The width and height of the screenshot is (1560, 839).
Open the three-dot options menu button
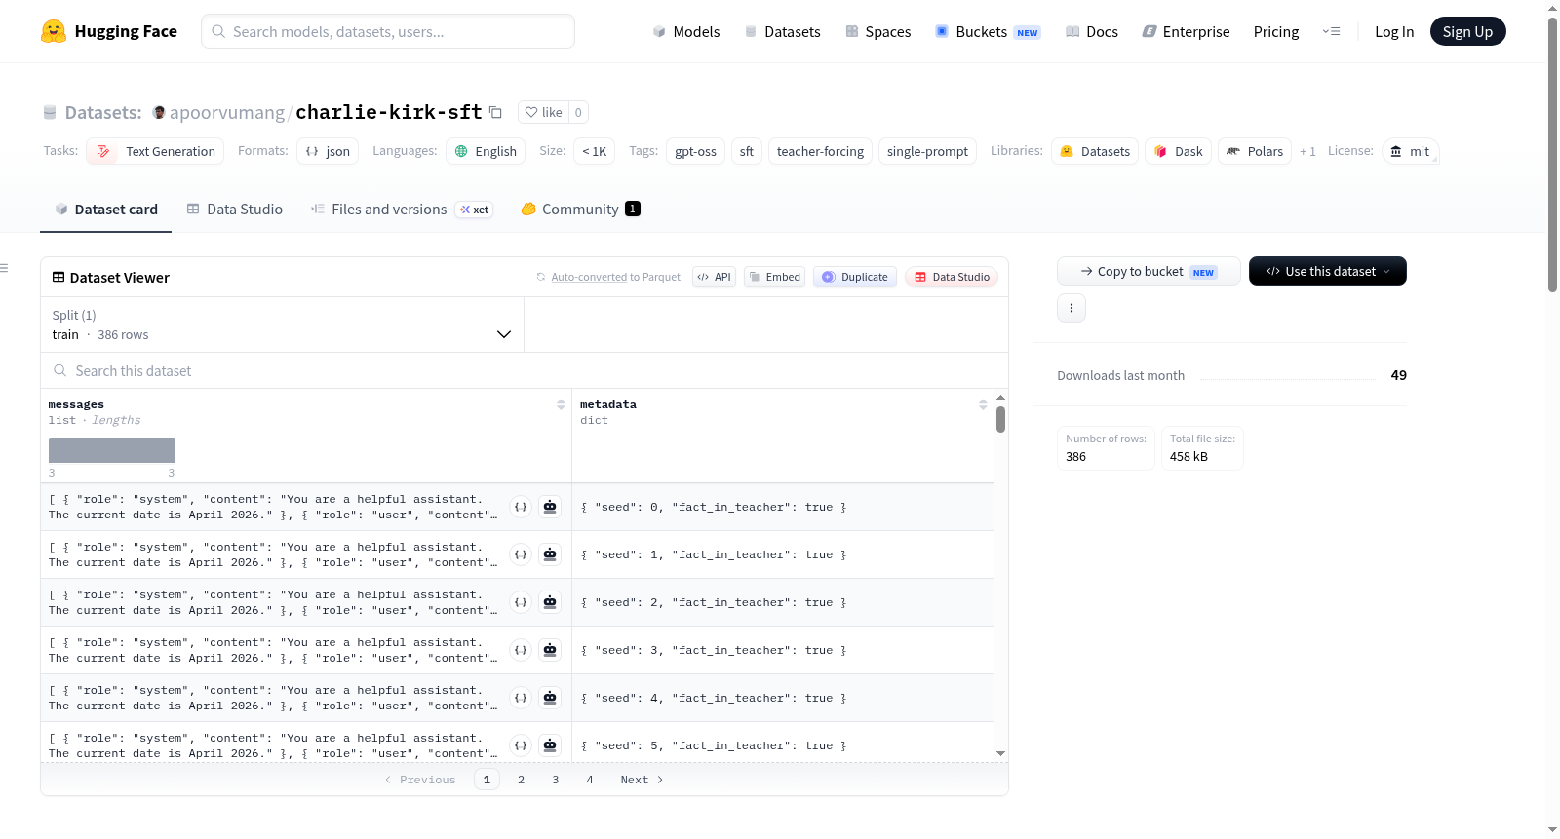tap(1072, 308)
